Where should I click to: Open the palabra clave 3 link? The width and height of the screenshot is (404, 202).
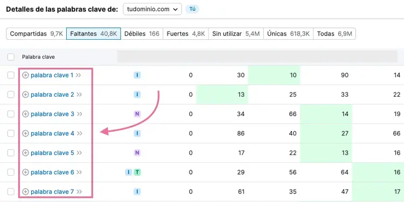(52, 114)
